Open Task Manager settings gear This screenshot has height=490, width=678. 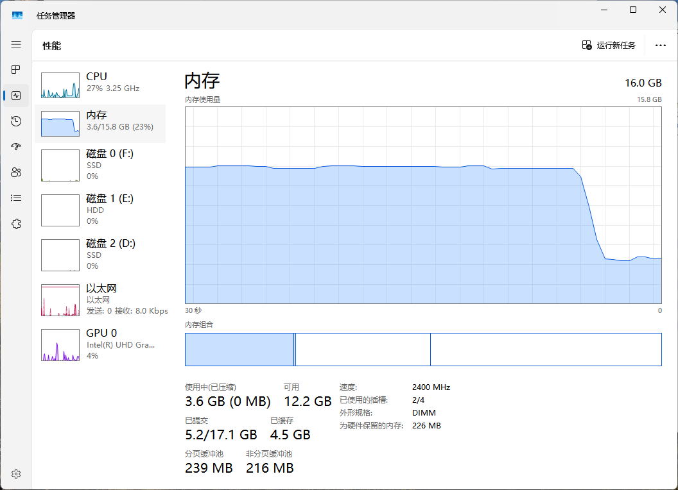(x=16, y=474)
